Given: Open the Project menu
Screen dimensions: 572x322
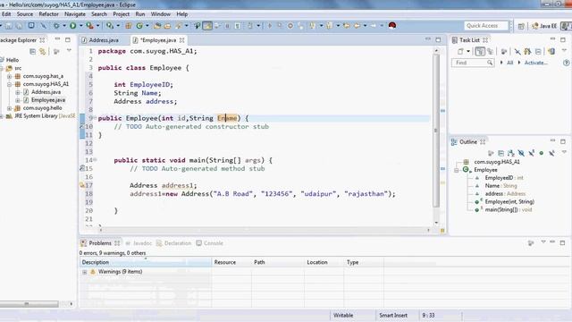Looking at the screenshot, I should tap(122, 14).
